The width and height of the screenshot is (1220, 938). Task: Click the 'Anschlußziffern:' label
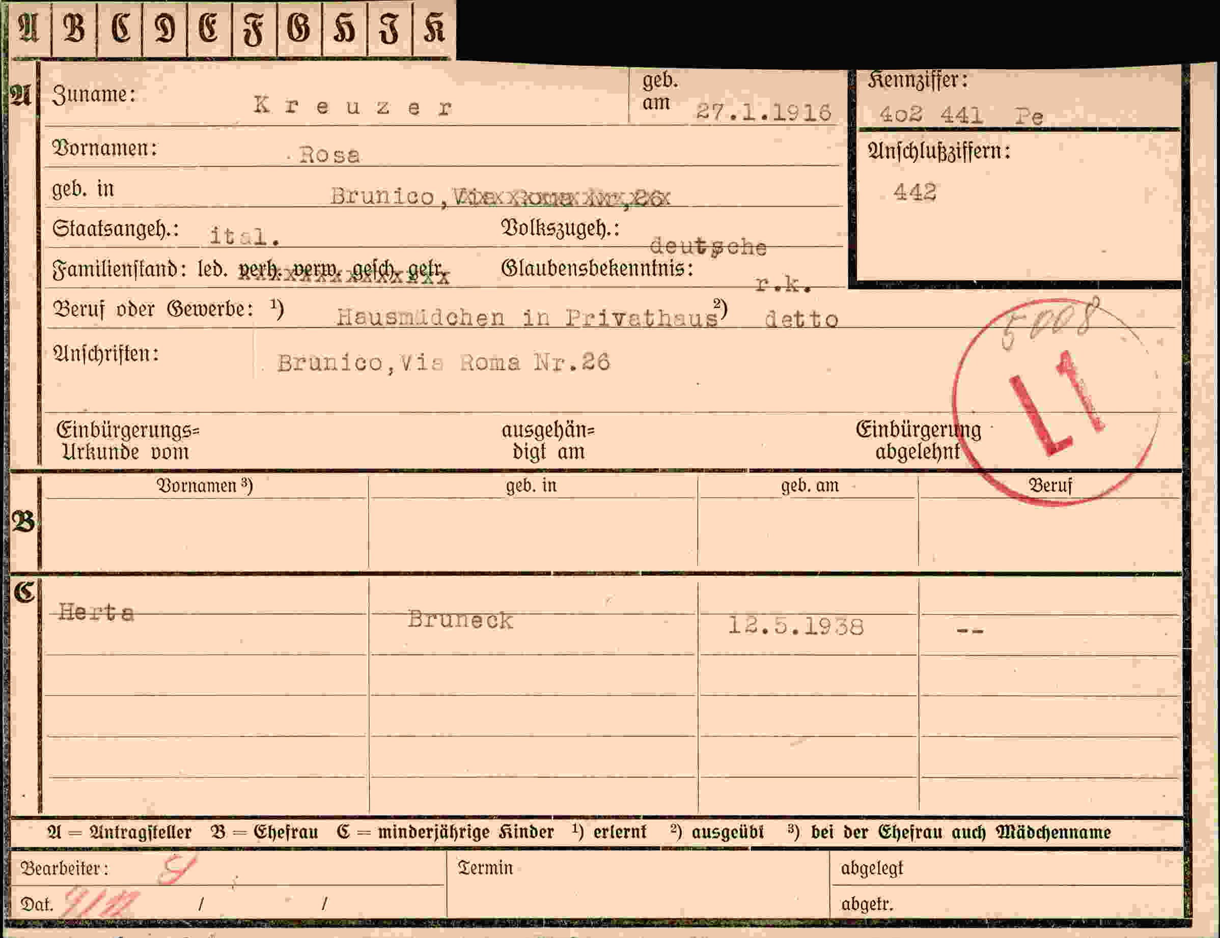[x=938, y=151]
